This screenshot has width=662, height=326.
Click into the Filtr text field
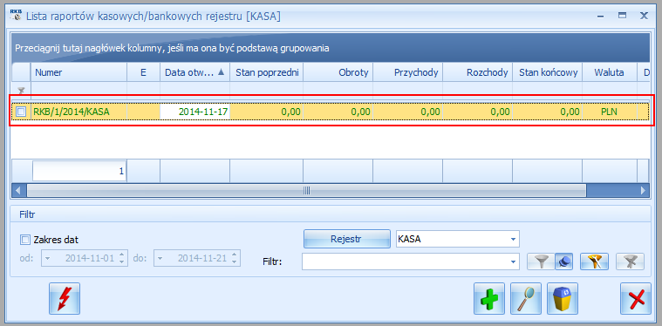[405, 261]
